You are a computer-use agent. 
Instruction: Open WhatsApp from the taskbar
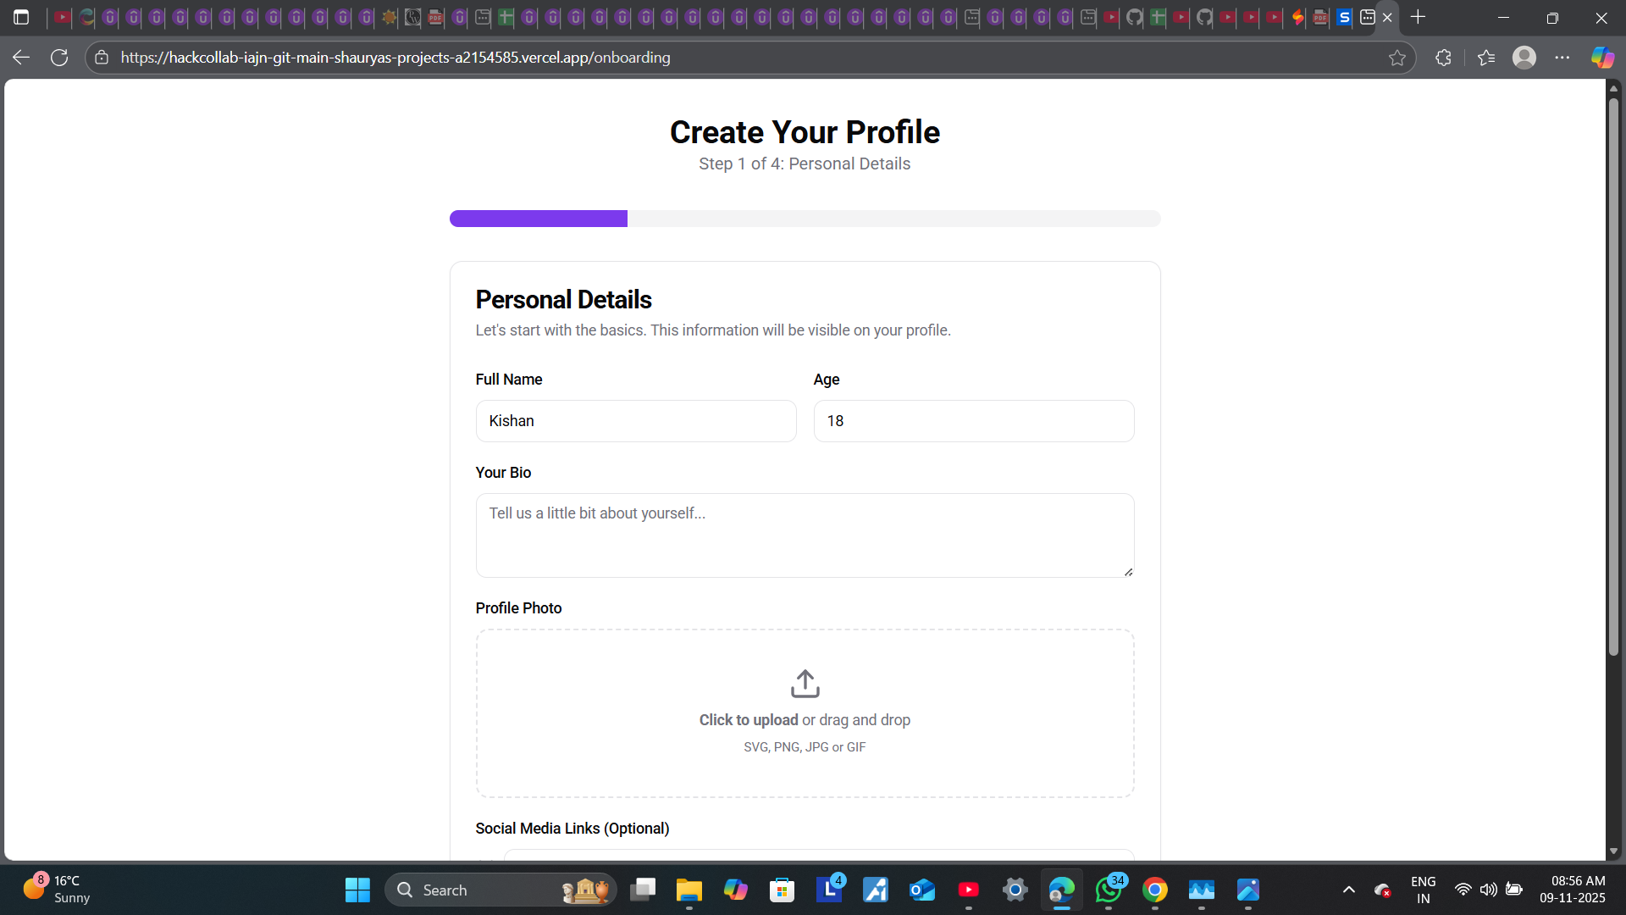1109,890
